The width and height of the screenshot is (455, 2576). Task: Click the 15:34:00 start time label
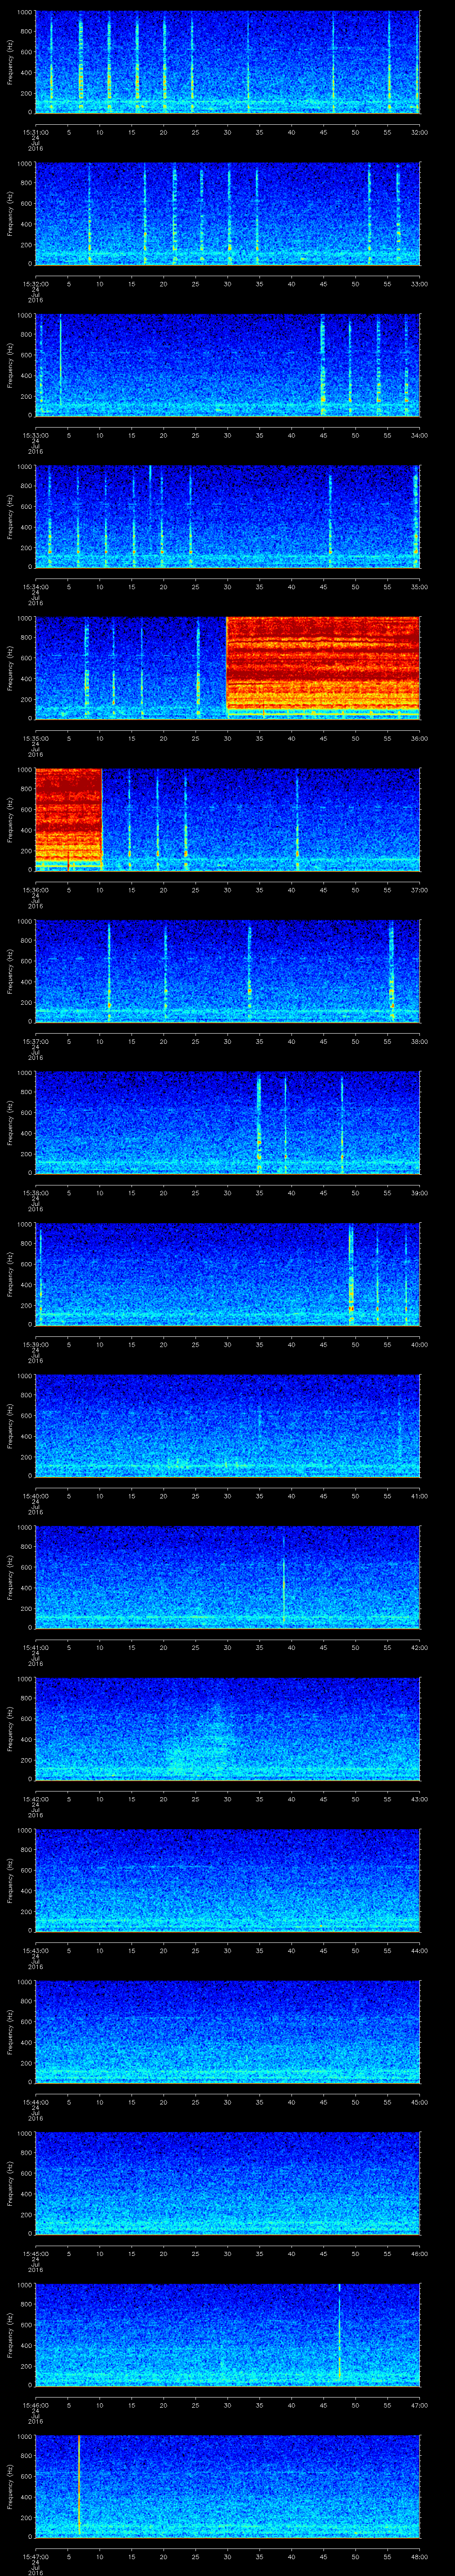(x=35, y=587)
